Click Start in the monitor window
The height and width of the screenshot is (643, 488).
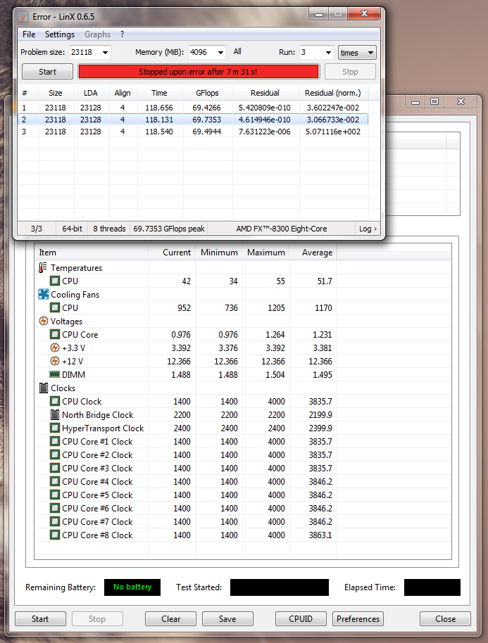point(40,619)
